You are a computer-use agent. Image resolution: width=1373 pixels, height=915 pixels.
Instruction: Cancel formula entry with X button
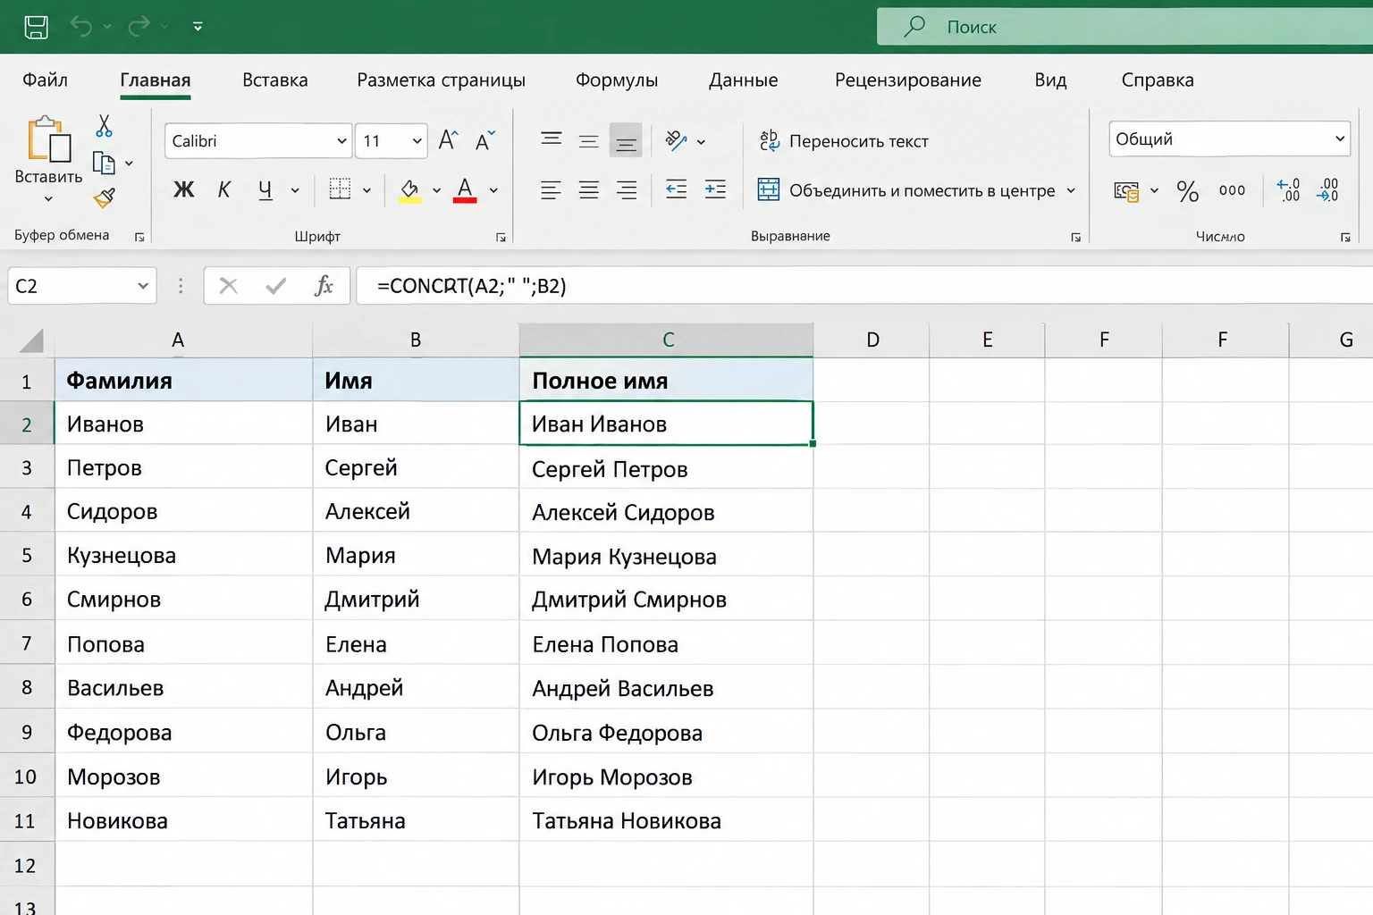pyautogui.click(x=229, y=286)
